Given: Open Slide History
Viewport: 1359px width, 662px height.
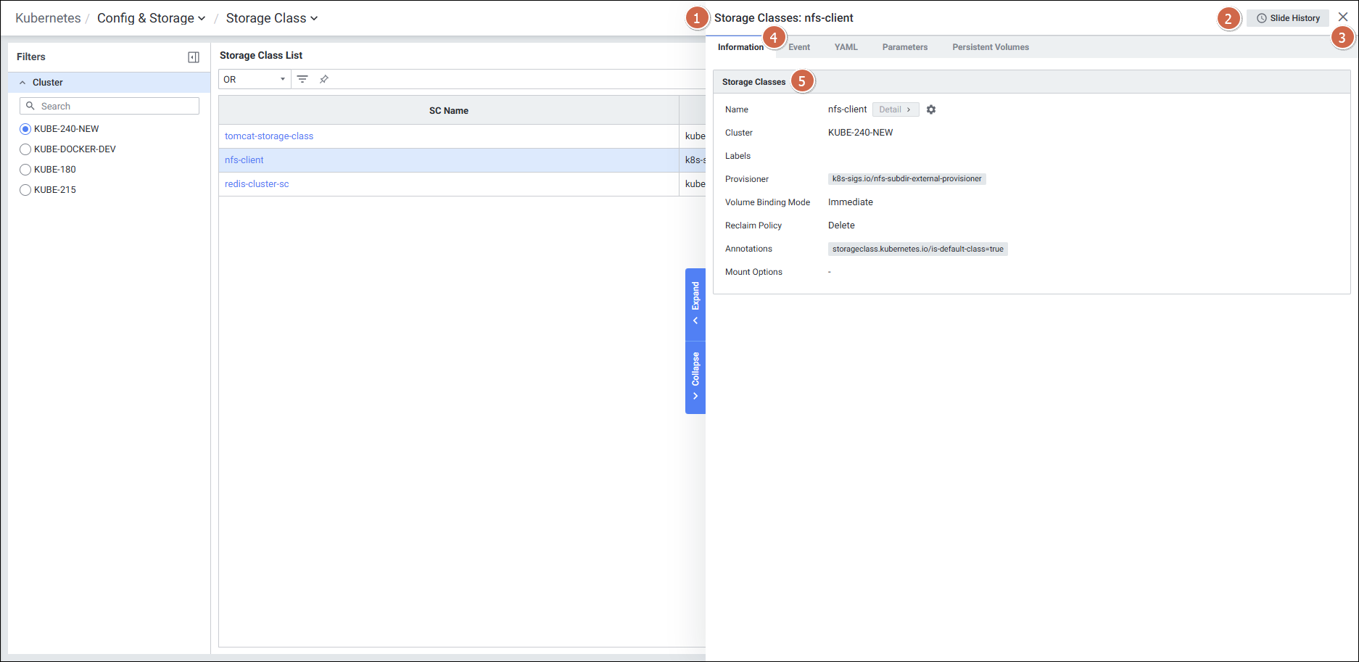Looking at the screenshot, I should tap(1288, 18).
